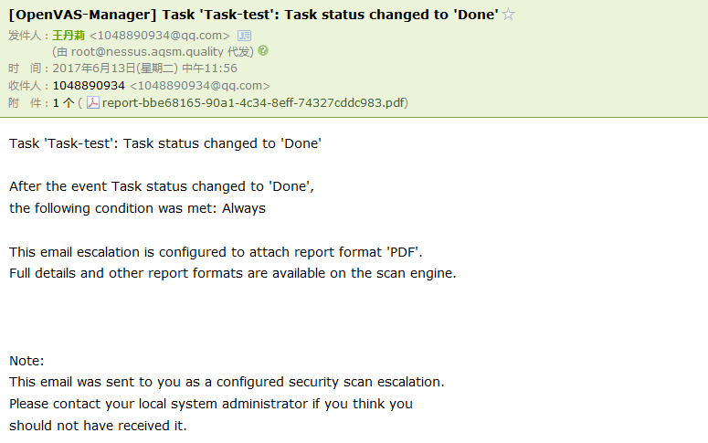The image size is (708, 443).
Task: Star this OpenVAS-Manager email
Action: [x=509, y=16]
